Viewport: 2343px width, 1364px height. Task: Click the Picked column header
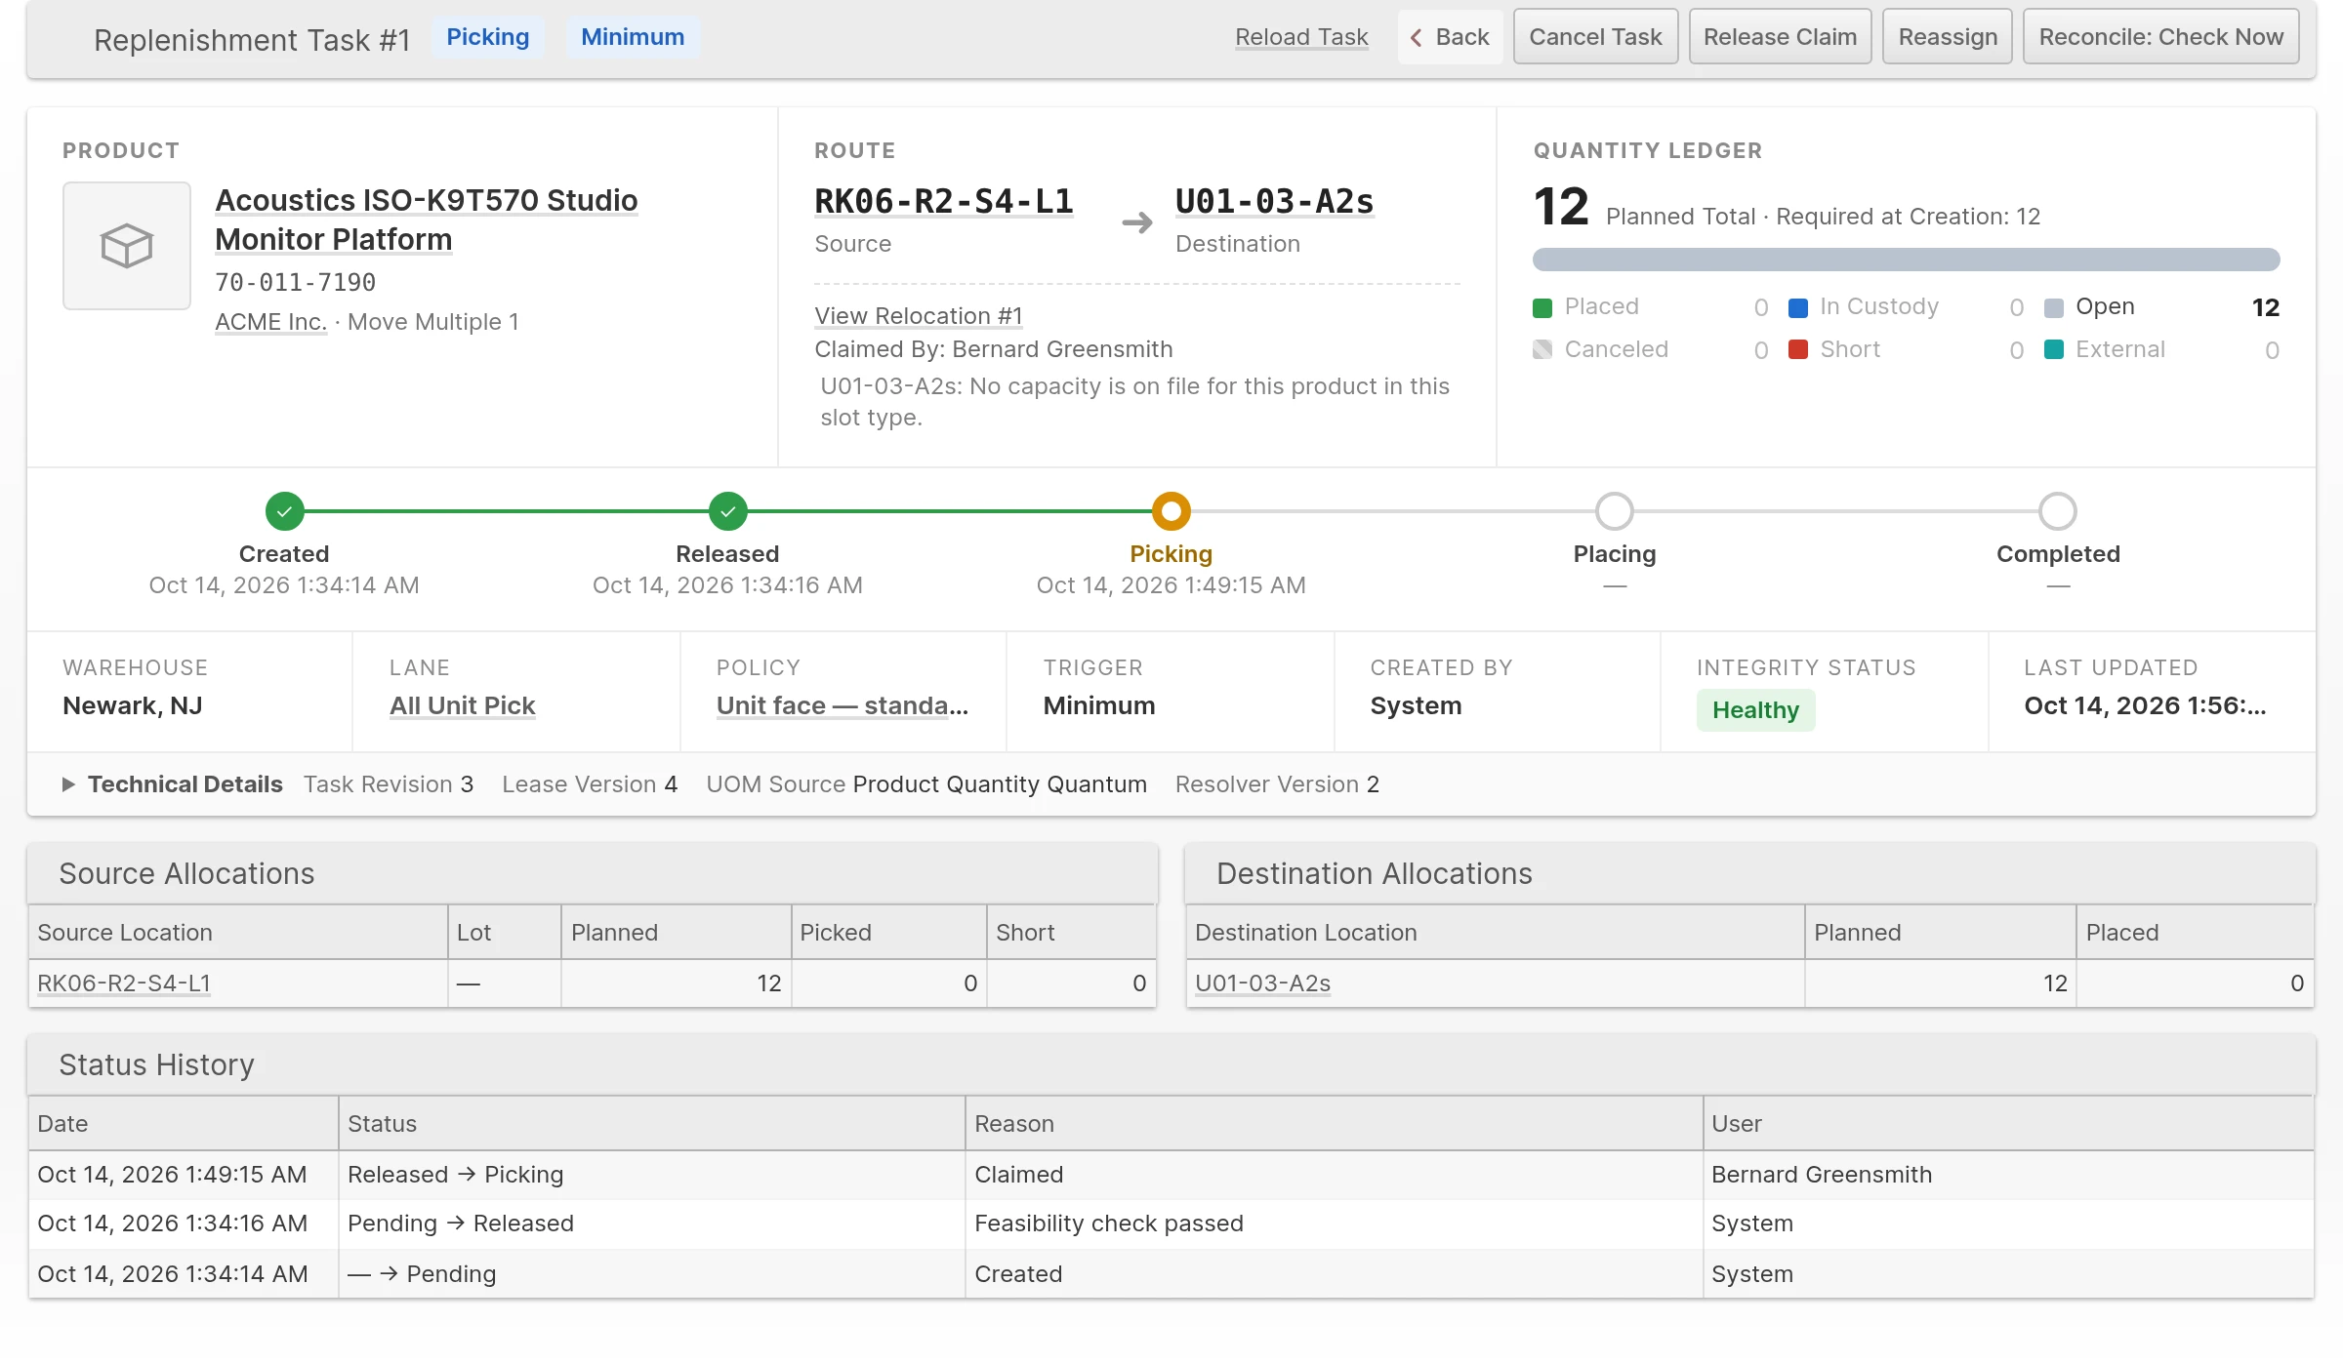(888, 933)
